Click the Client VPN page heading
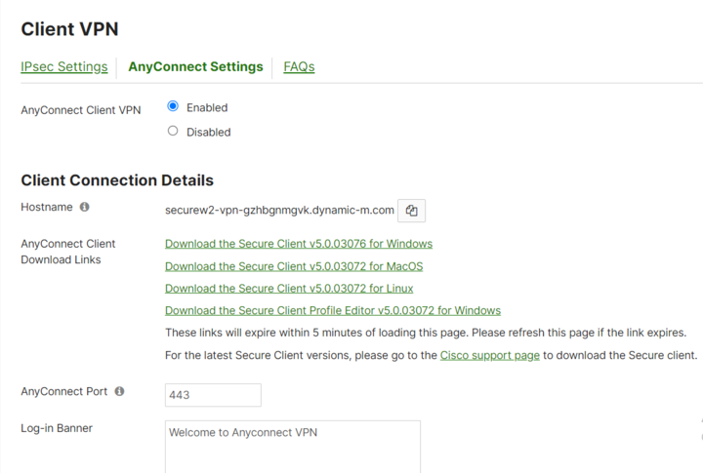The image size is (703, 473). 69,29
